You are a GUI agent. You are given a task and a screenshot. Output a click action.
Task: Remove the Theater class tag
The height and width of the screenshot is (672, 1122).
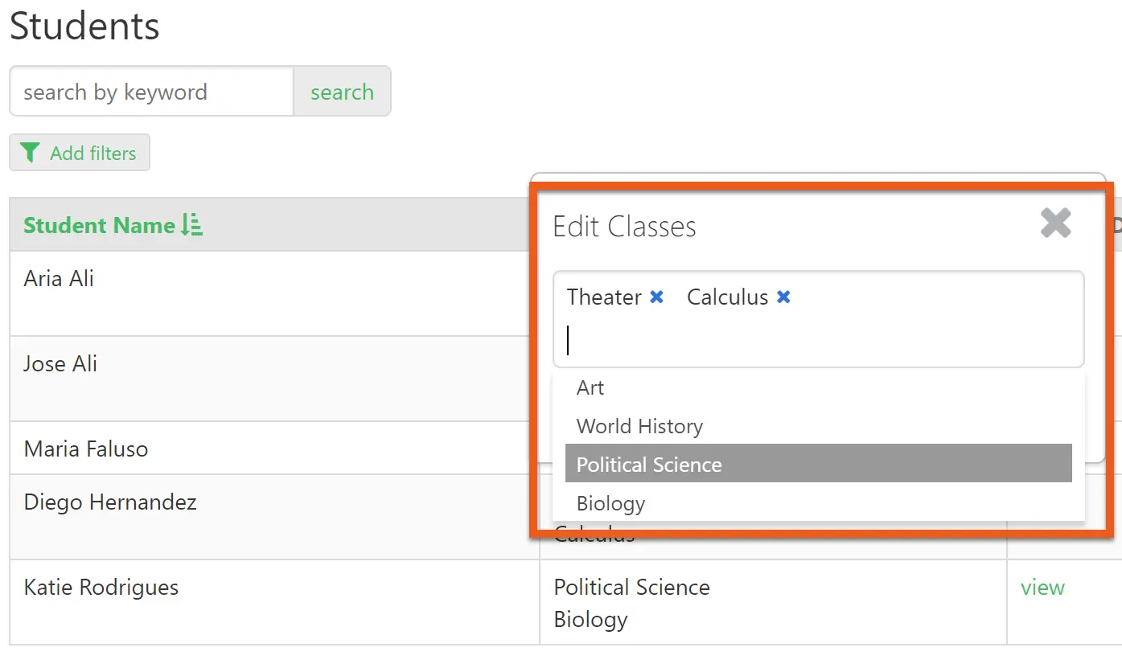click(656, 297)
